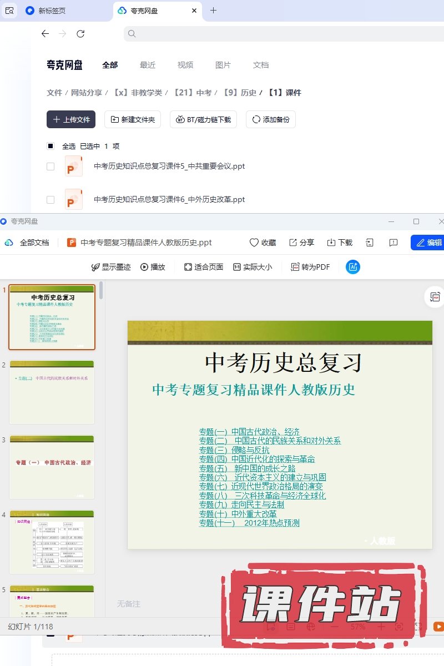
Task: Start slideshow with 播放 button
Action: coord(153,267)
